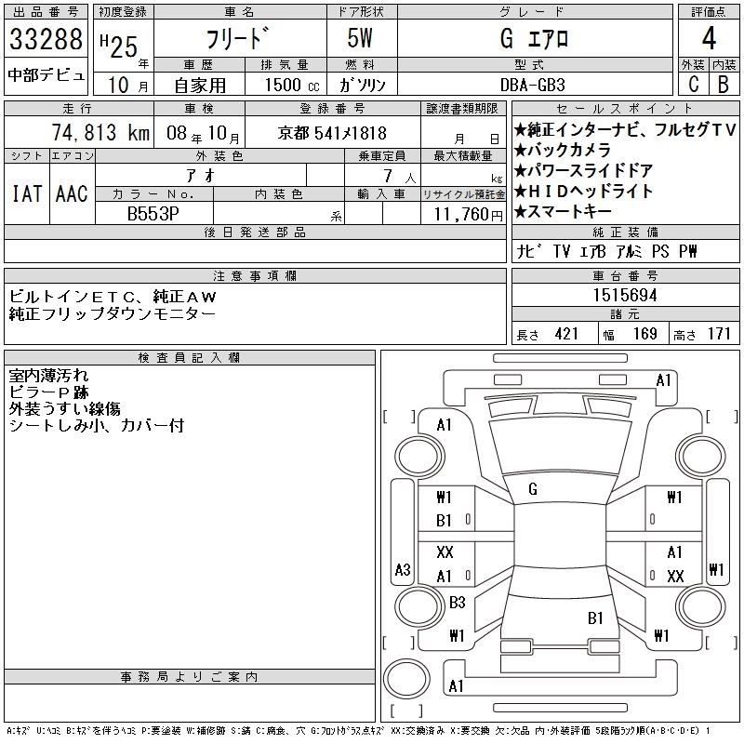The image size is (744, 744).
Task: Select the car name フリード
Action: (x=238, y=39)
